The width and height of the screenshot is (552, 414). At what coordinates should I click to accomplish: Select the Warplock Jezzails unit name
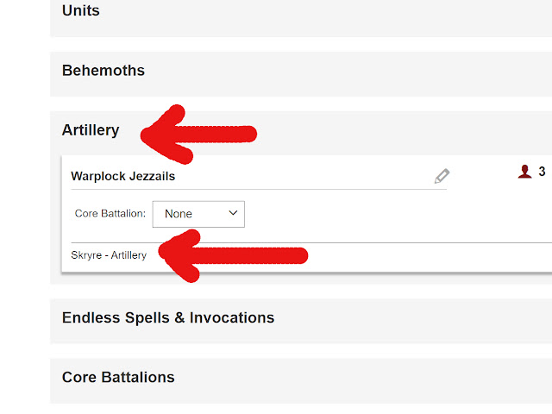tap(122, 176)
